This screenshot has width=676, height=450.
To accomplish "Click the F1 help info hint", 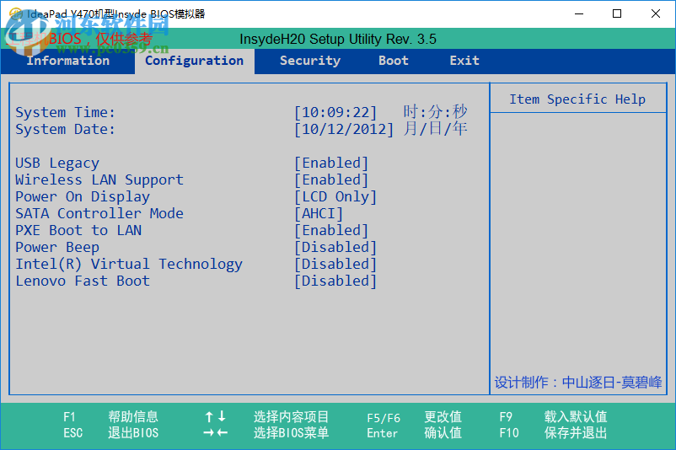I will pos(110,417).
